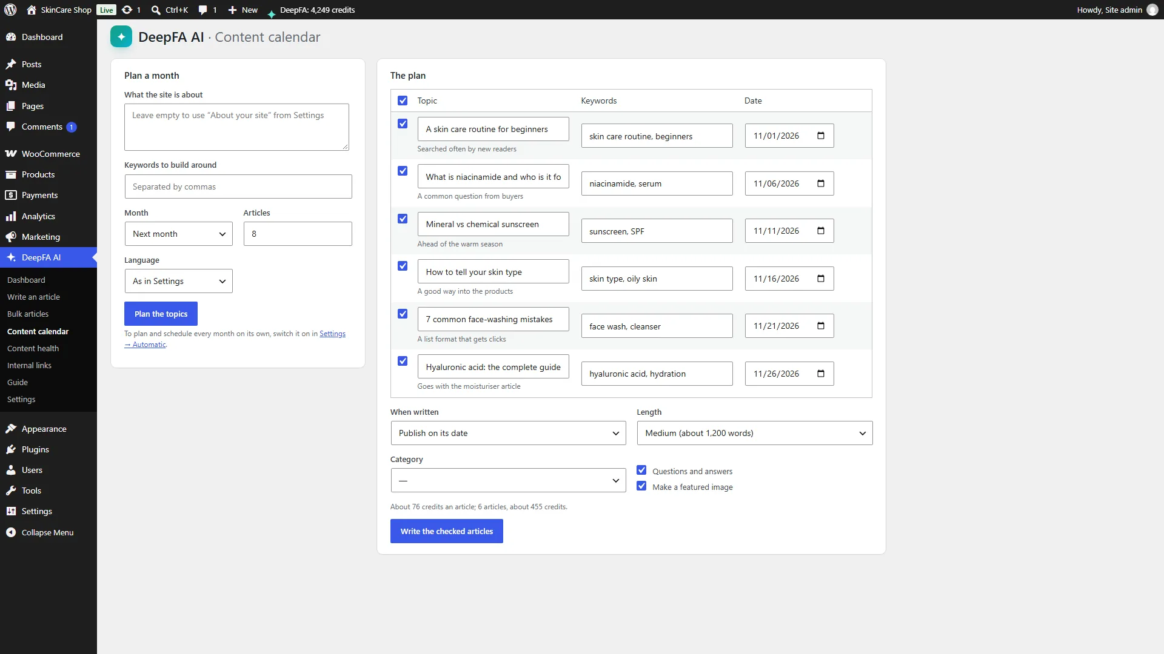Click Write the checked articles button
This screenshot has width=1164, height=654.
(x=446, y=531)
